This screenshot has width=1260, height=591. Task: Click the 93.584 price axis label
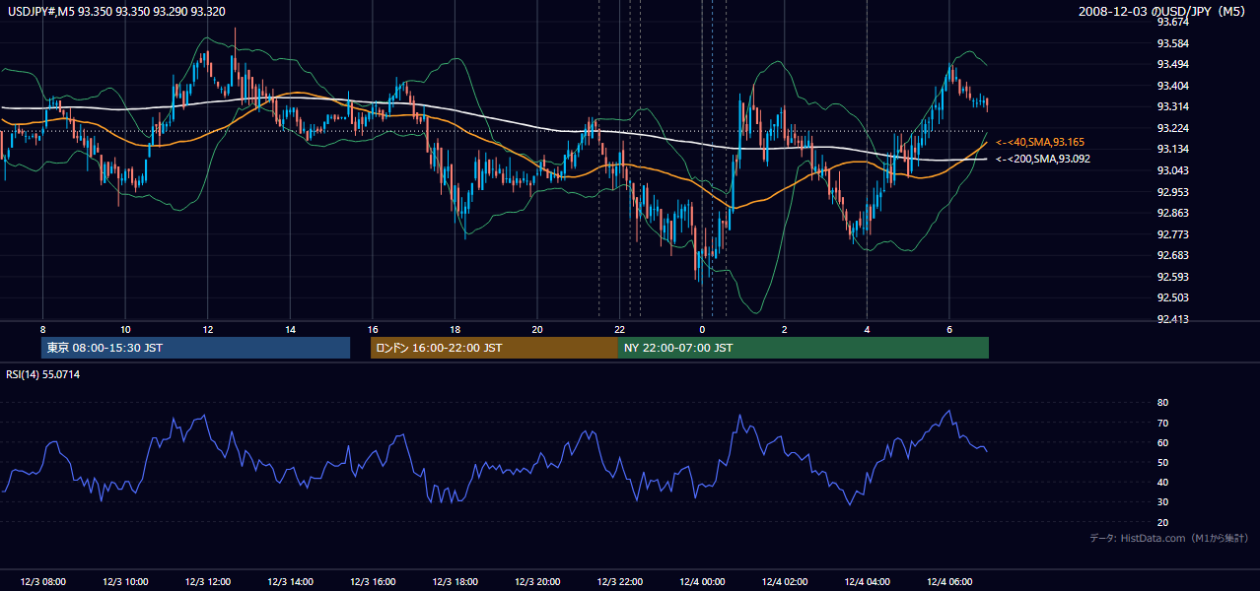tap(1173, 44)
